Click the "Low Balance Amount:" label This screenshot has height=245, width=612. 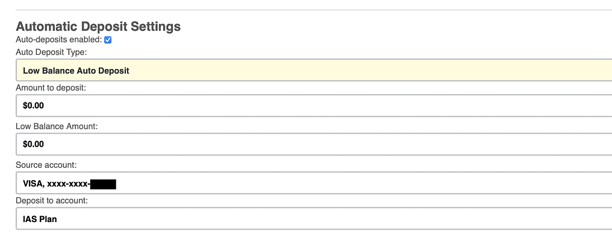56,125
